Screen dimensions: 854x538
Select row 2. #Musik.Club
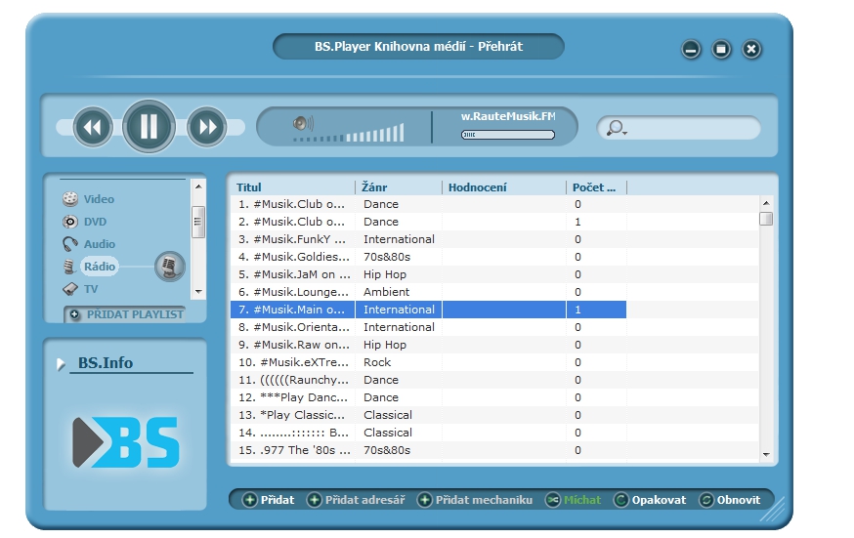pos(428,222)
